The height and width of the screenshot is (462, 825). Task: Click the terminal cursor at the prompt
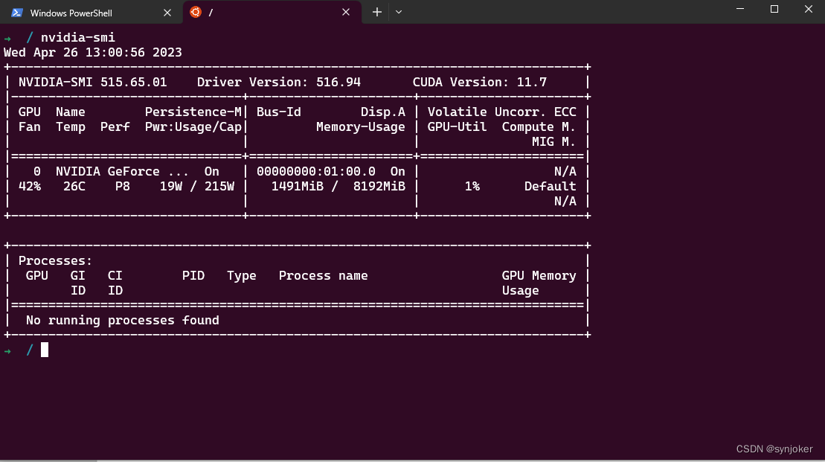click(45, 350)
